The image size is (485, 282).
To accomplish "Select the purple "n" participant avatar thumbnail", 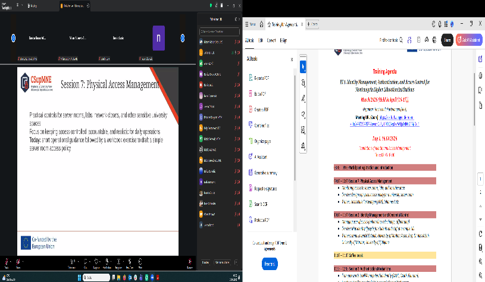I will [159, 38].
